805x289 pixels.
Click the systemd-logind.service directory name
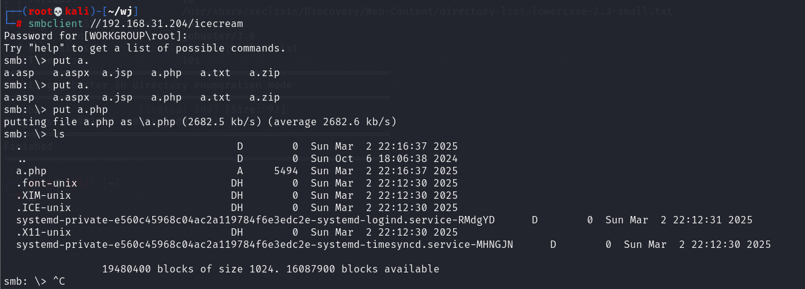pyautogui.click(x=255, y=220)
